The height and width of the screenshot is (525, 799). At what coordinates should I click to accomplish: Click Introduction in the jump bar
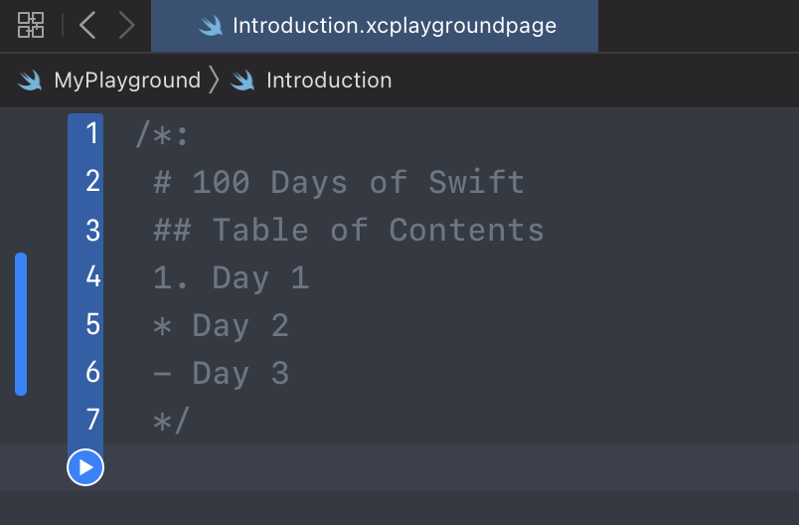329,81
